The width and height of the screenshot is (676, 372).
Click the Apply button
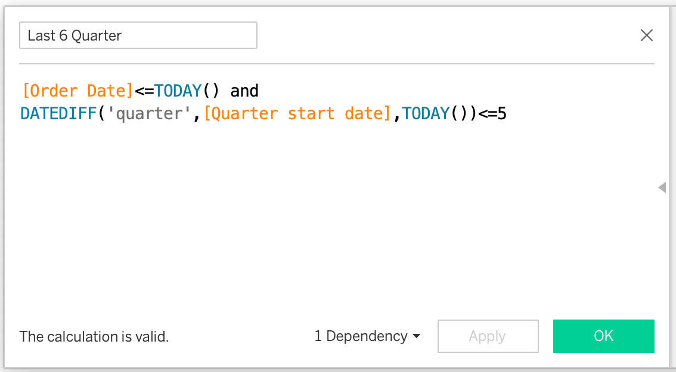(488, 336)
